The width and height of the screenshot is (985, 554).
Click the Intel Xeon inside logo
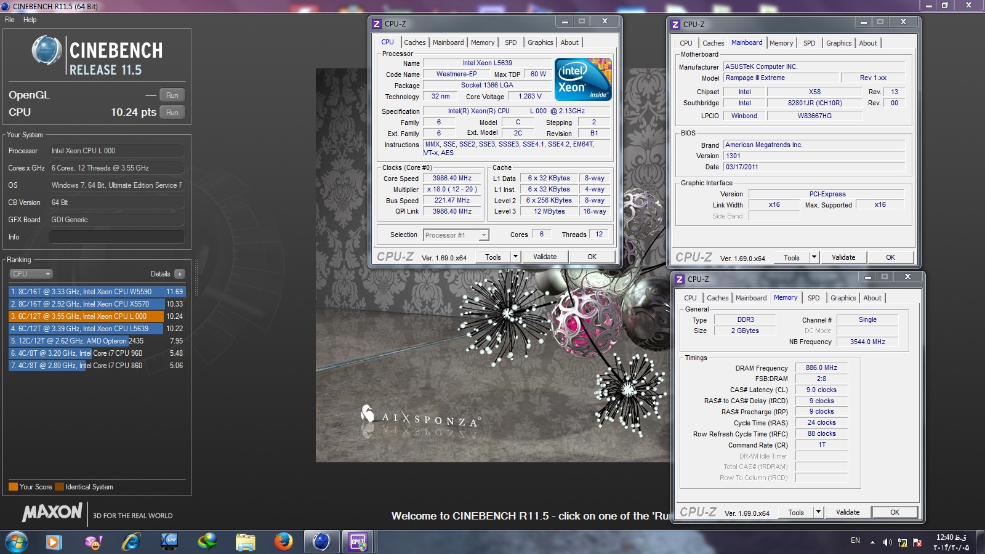(583, 79)
